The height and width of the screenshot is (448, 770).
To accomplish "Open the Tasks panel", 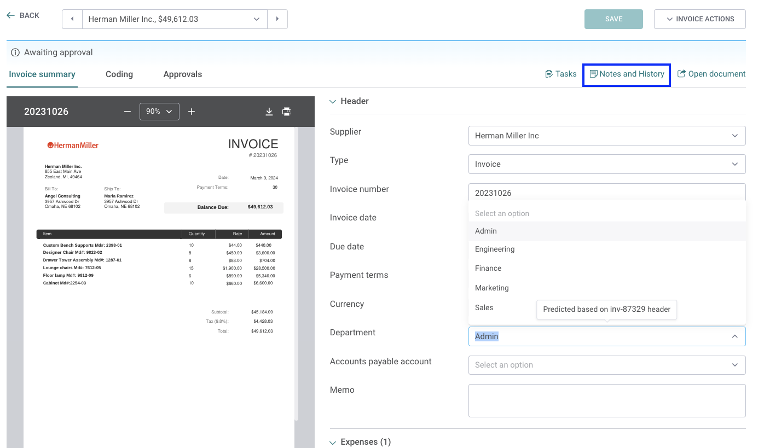I will tap(560, 73).
